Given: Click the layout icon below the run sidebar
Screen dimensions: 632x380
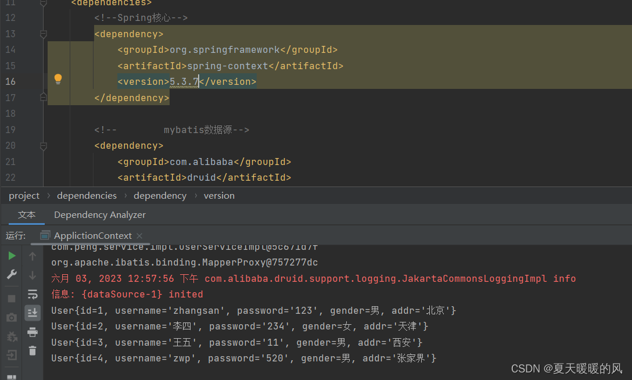Looking at the screenshot, I should 12,377.
